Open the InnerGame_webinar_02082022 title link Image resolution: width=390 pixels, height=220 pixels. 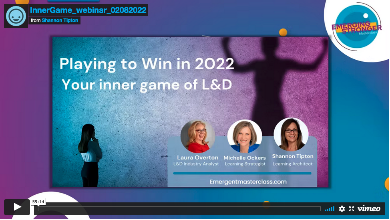pos(88,10)
